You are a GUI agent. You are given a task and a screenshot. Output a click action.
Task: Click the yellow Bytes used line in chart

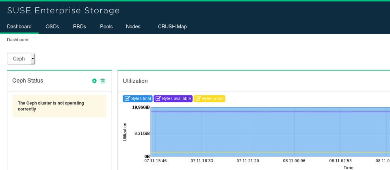(271, 152)
